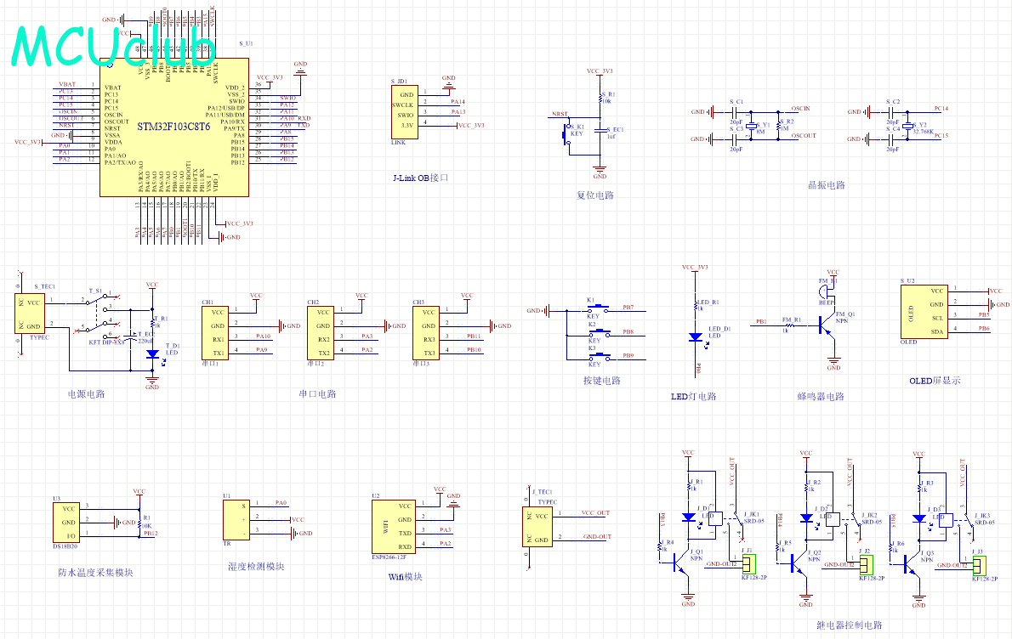Select the ESP8266-12F WIFI module
1012x639 pixels.
click(391, 527)
